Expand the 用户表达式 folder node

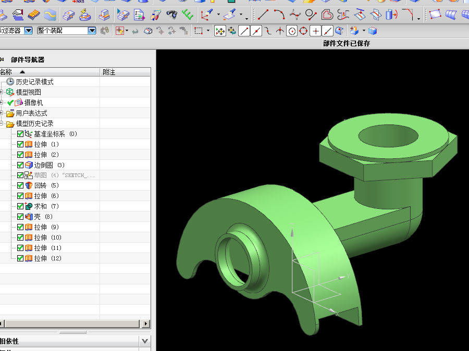(x=2, y=113)
